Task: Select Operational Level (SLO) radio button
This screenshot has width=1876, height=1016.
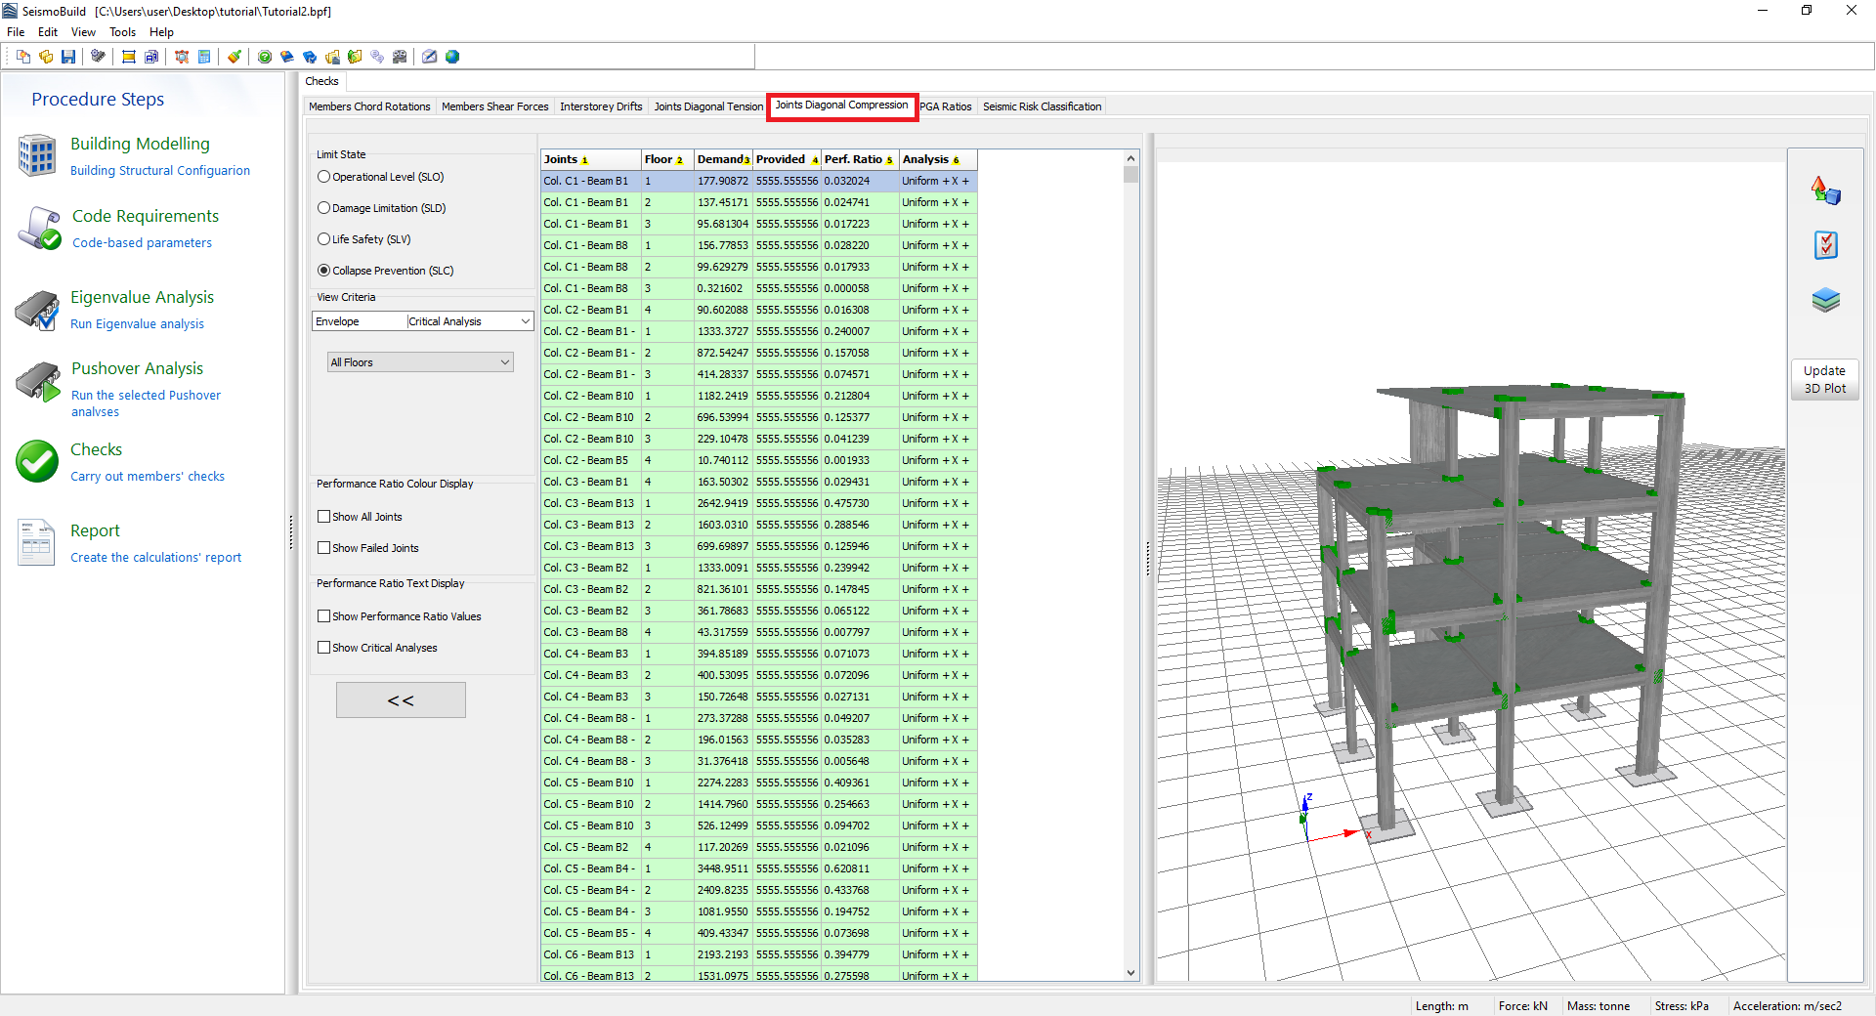Action: [323, 177]
